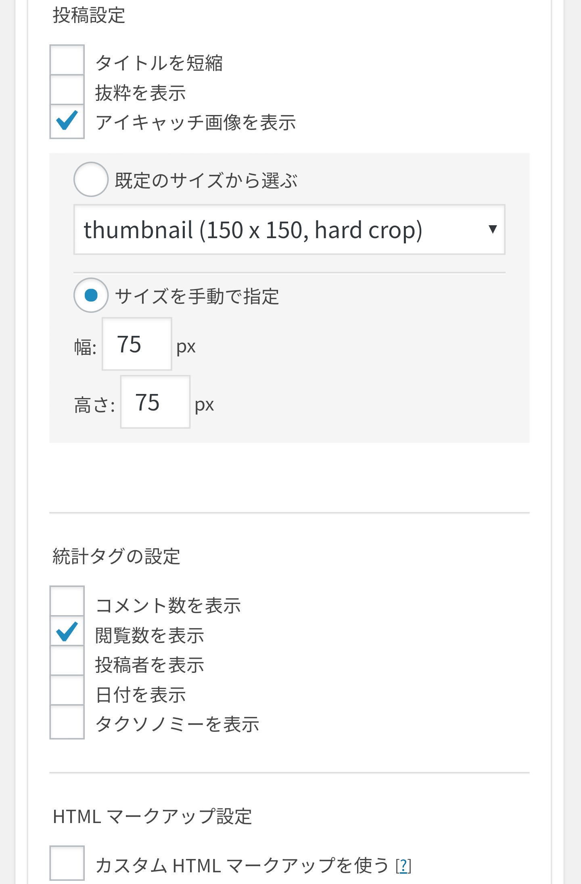Uncheck アイキャッチ画像を表示 checkbox

pos(67,121)
